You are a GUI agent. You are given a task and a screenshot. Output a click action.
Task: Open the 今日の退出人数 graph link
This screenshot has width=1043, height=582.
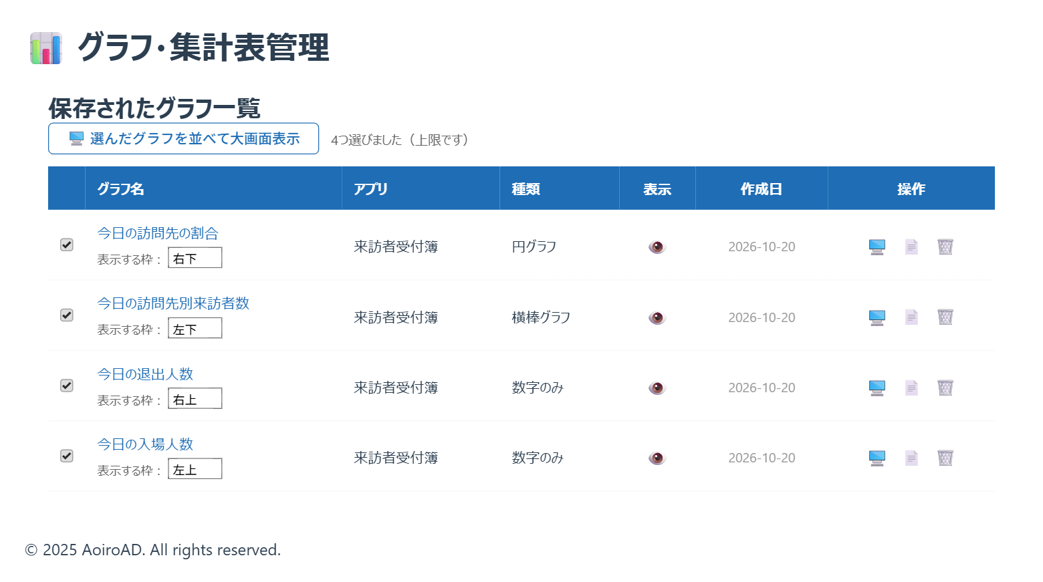[145, 374]
